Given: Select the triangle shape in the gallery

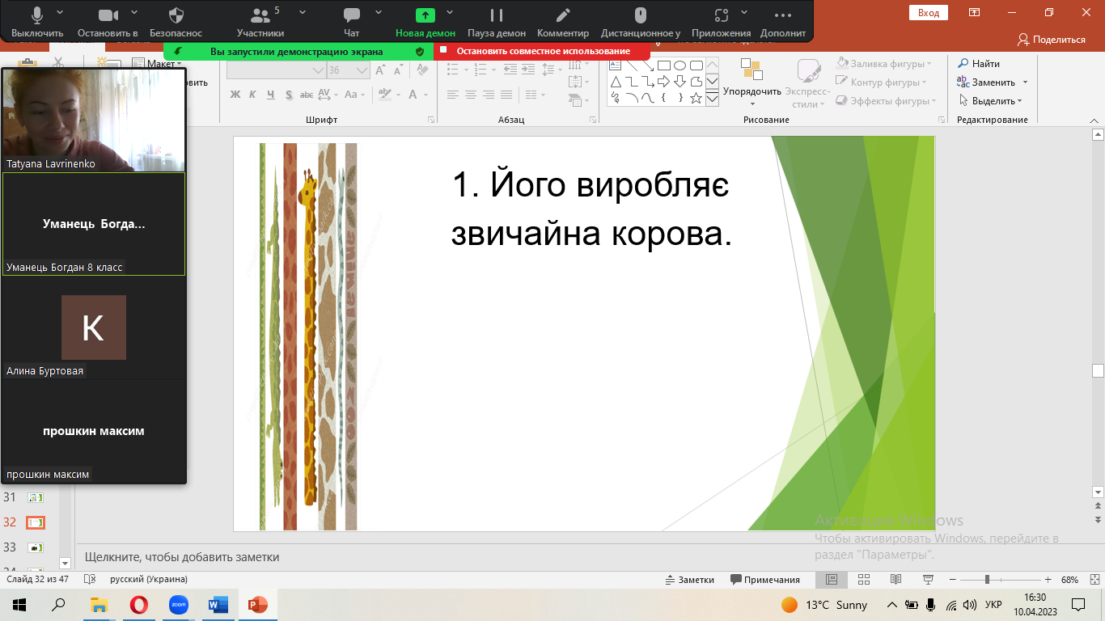Looking at the screenshot, I should coord(616,82).
